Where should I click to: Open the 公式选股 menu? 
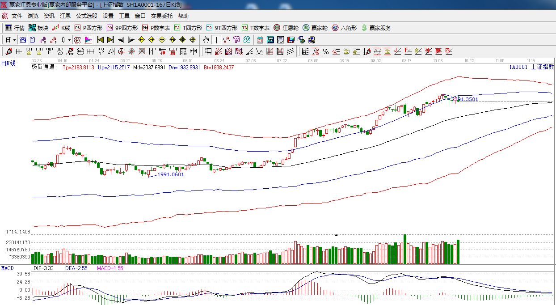pos(86,16)
